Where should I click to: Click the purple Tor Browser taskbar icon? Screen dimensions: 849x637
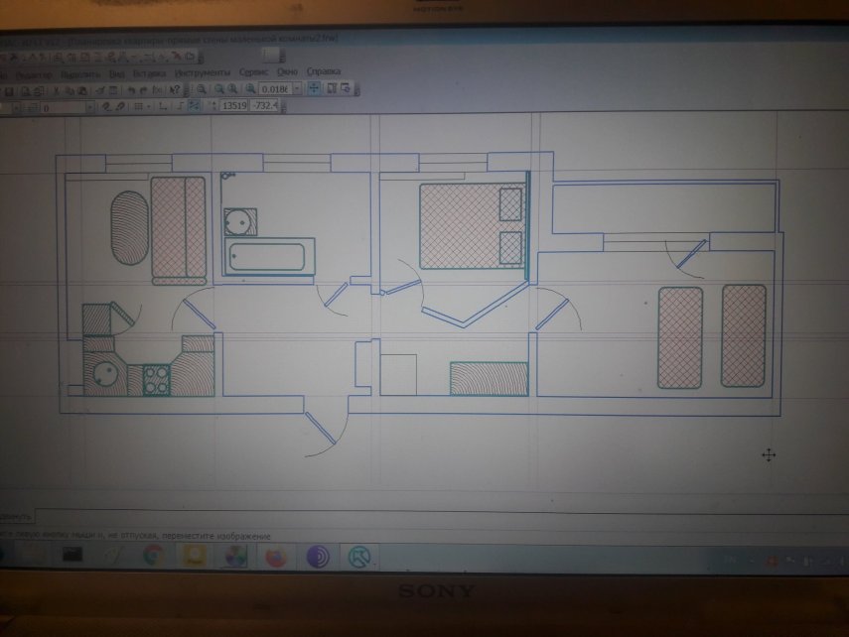tap(317, 557)
